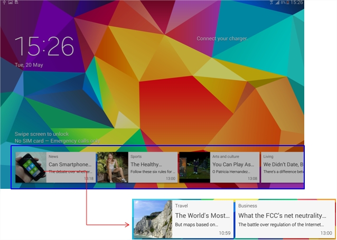
Task: Tap the 13:08 timestamp on Arts card
Action: [252, 179]
